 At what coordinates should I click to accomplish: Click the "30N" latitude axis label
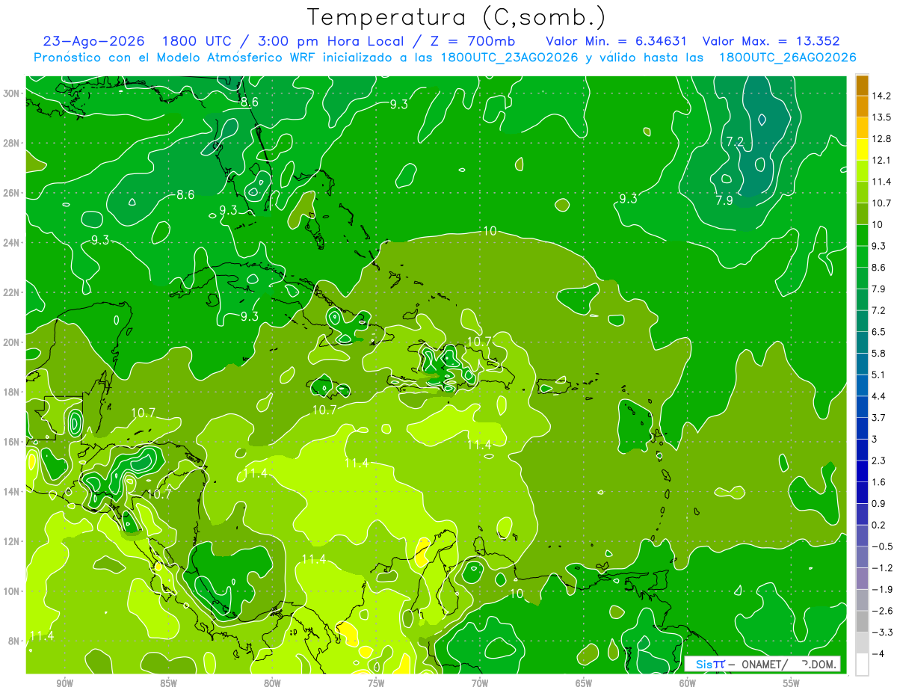coord(13,93)
